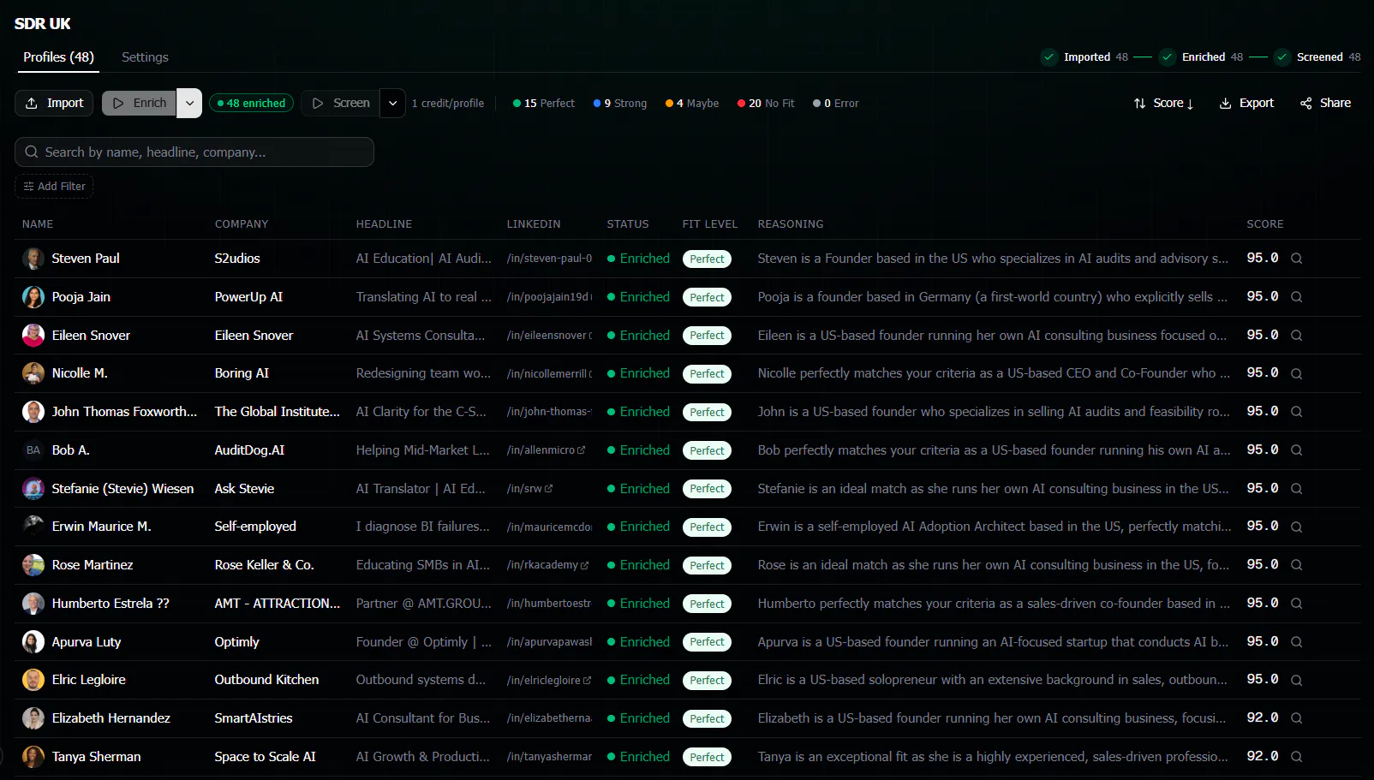Click the Screen button
This screenshot has width=1374, height=780.
click(341, 103)
